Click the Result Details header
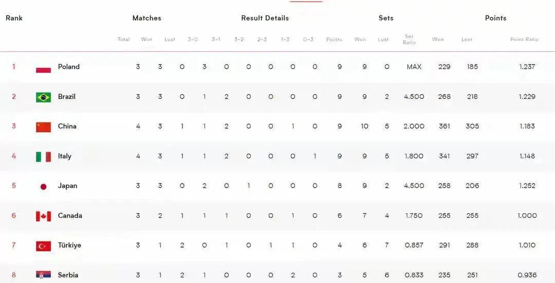 click(265, 18)
